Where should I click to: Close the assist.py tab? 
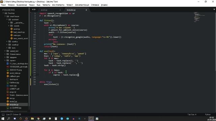point(60,10)
